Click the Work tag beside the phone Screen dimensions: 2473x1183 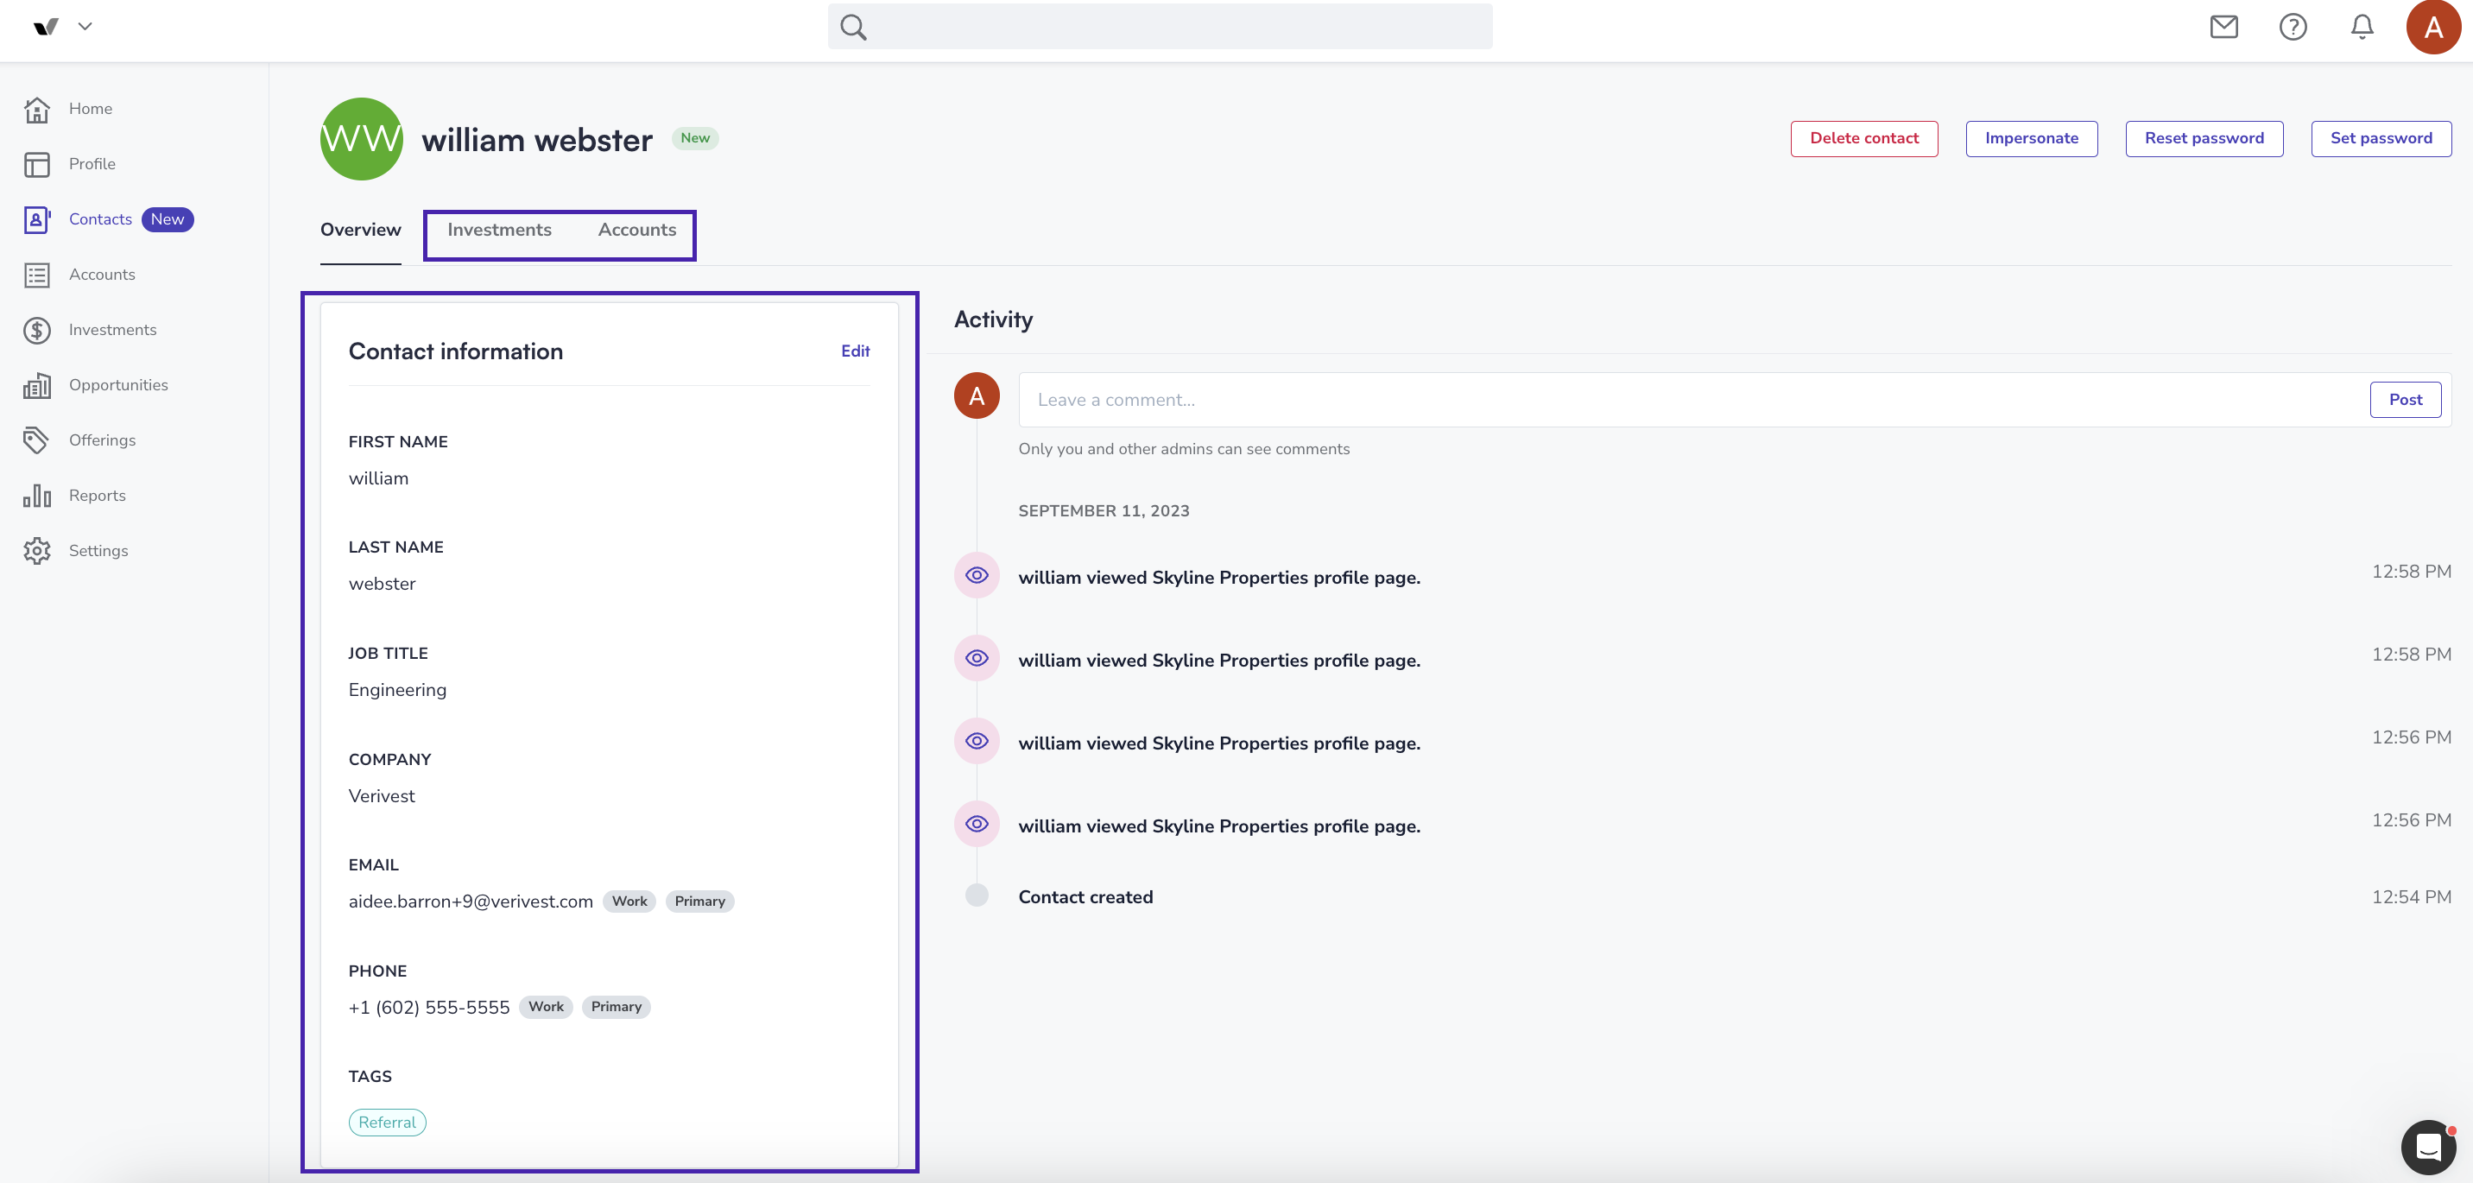(547, 1006)
